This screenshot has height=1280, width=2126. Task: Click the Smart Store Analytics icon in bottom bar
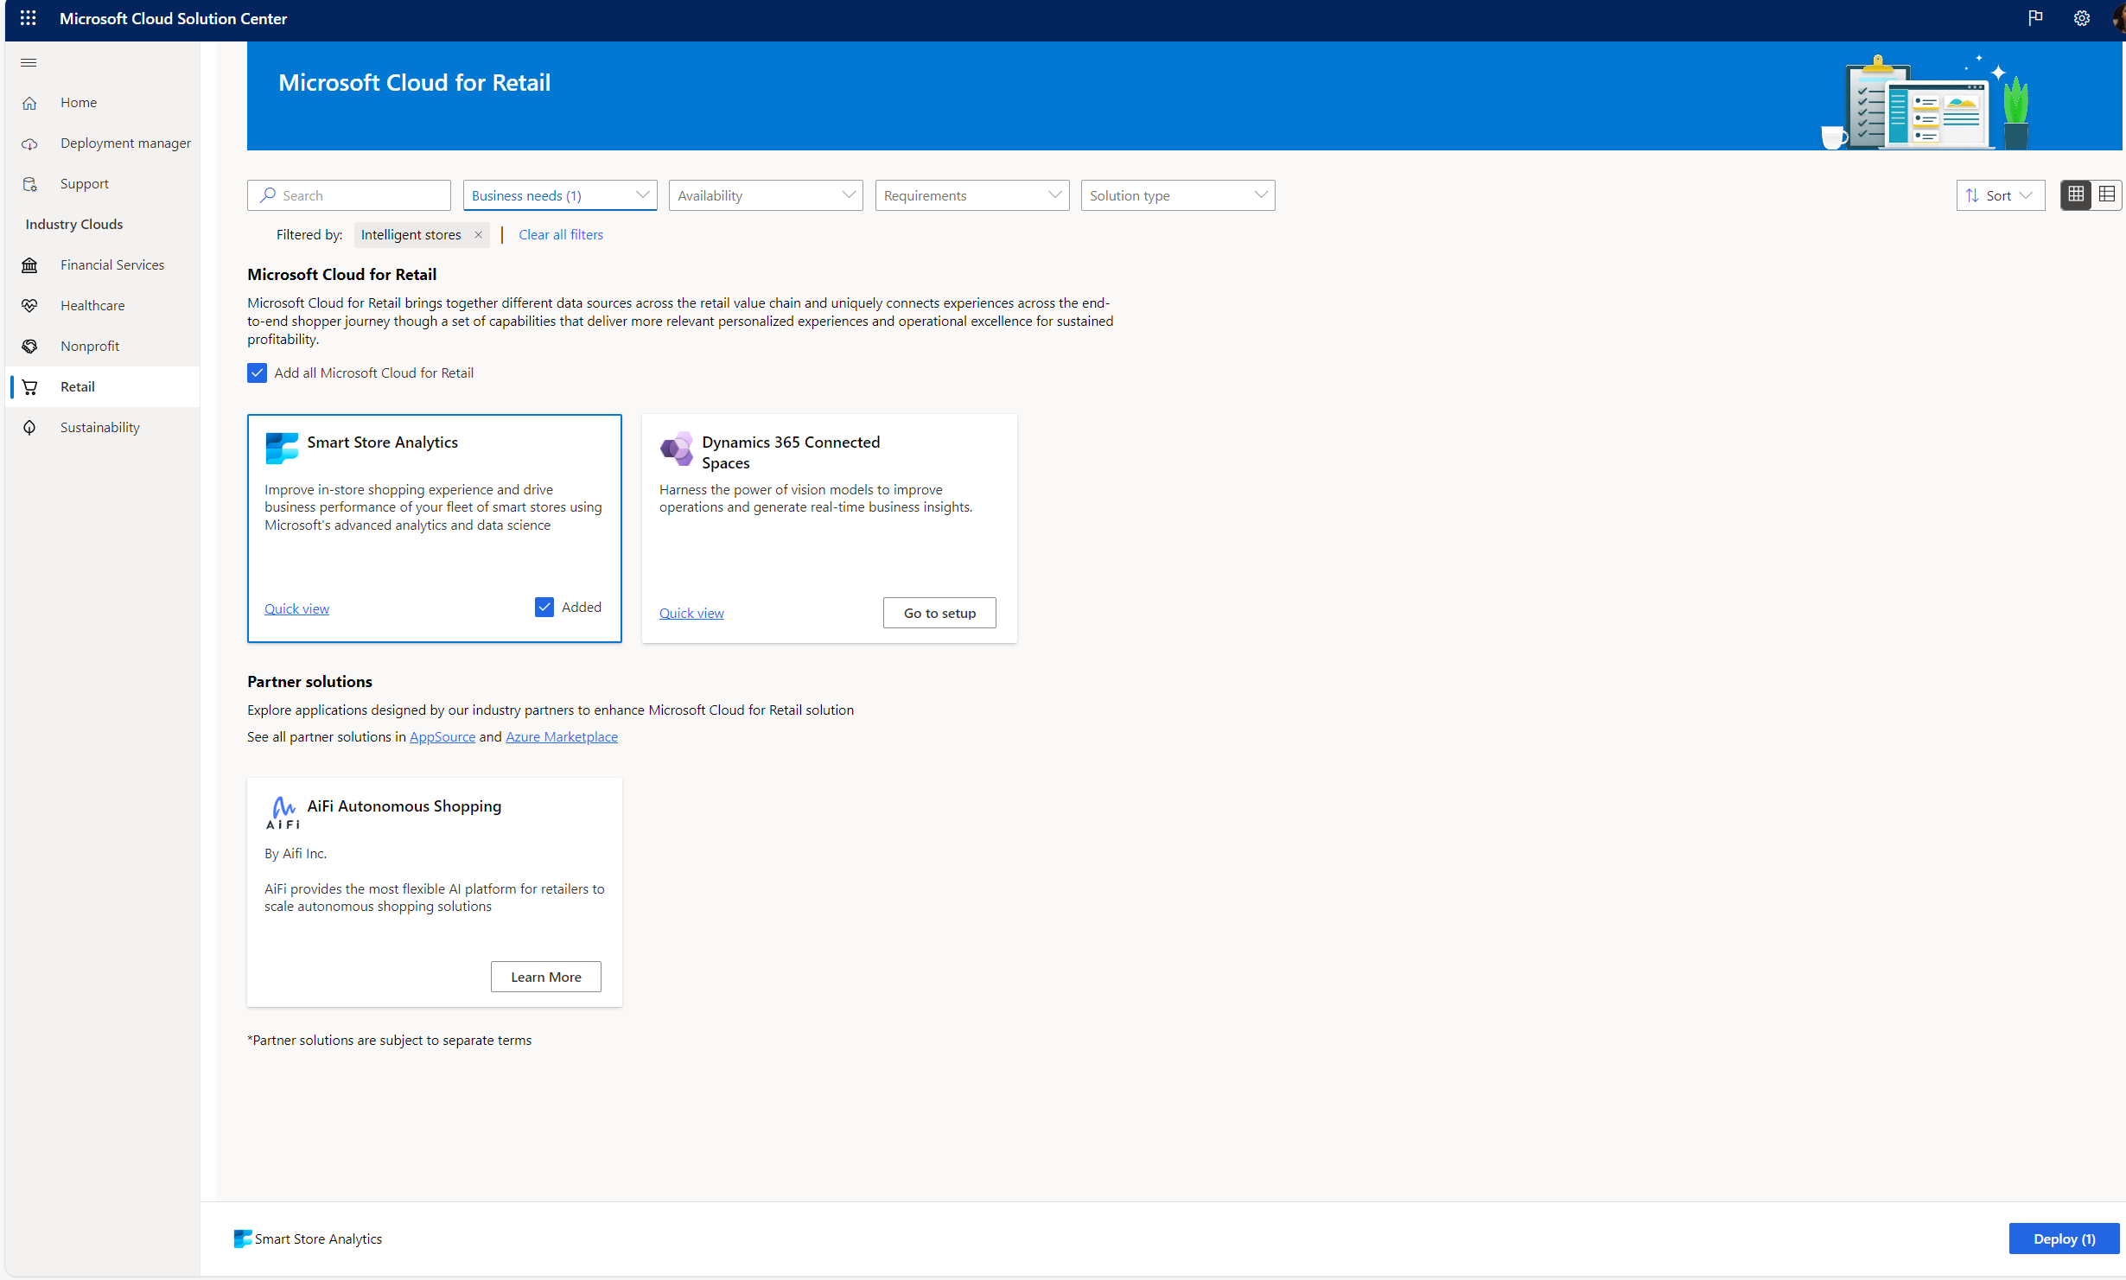(x=243, y=1239)
